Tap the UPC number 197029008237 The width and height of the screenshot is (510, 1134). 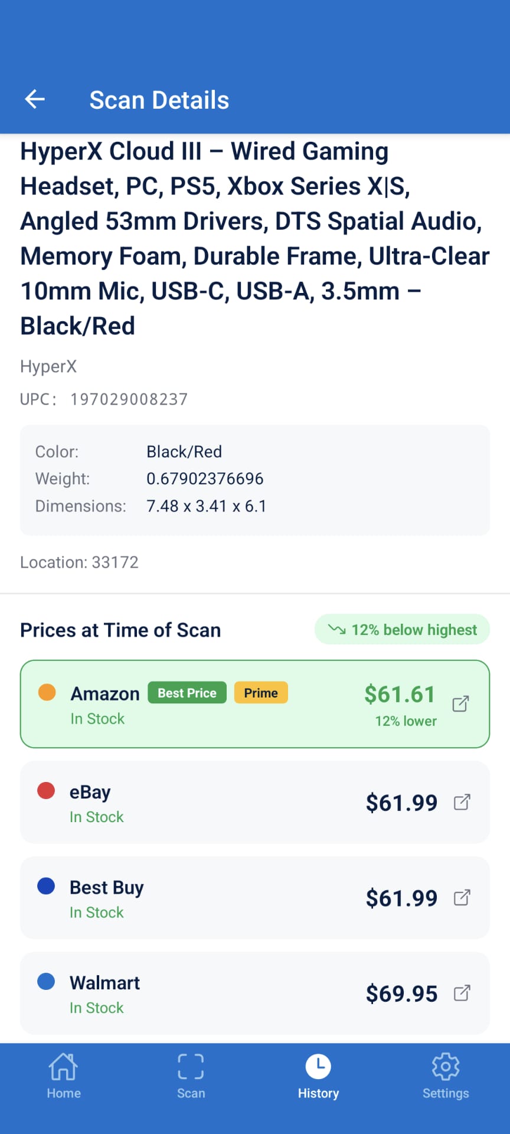129,399
